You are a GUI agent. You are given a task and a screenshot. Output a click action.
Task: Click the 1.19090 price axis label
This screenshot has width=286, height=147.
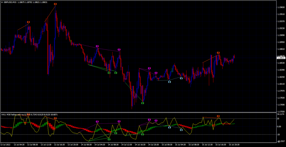pyautogui.click(x=281, y=35)
